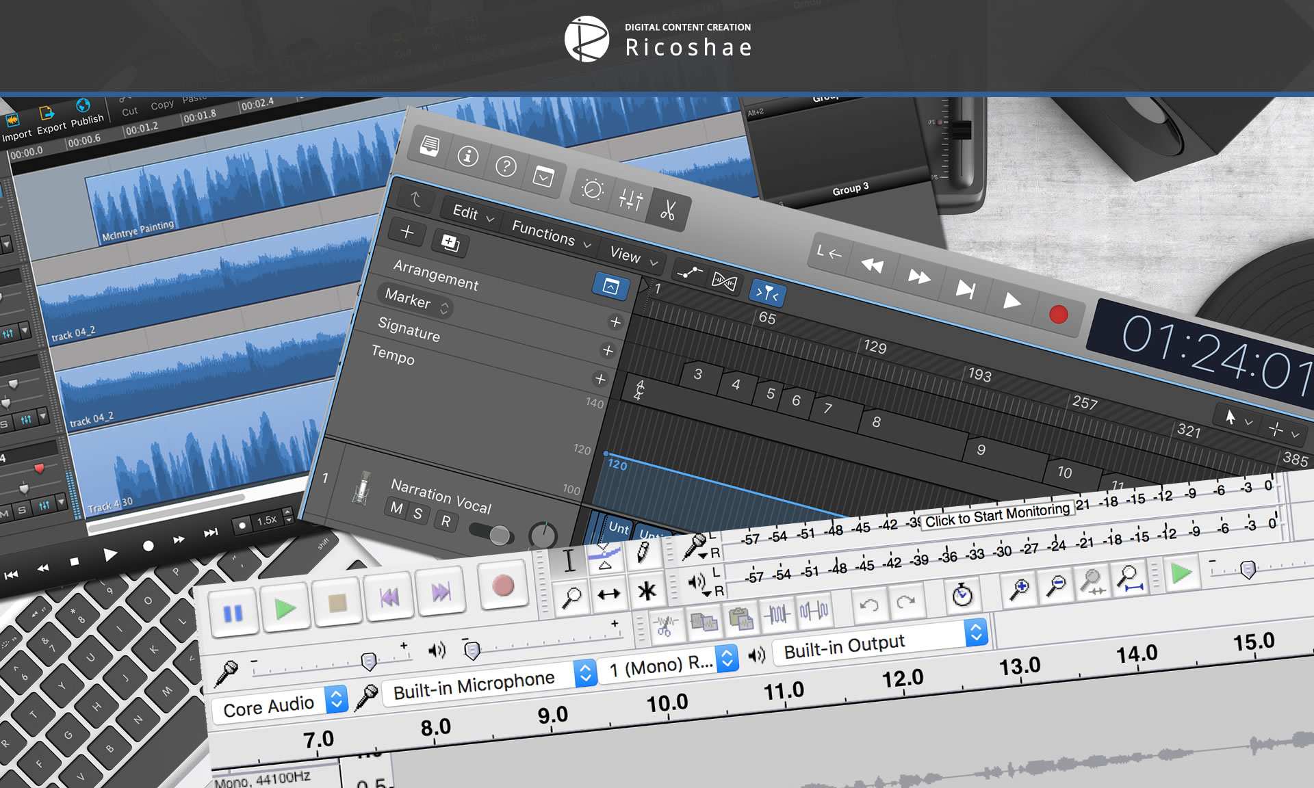Viewport: 1314px width, 788px height.
Task: Toggle the Logic Flex waveform button
Action: [725, 280]
